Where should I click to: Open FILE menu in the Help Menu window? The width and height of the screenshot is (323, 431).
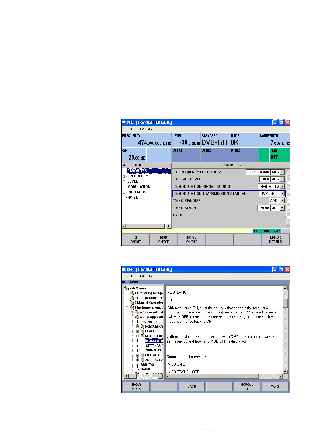126,276
